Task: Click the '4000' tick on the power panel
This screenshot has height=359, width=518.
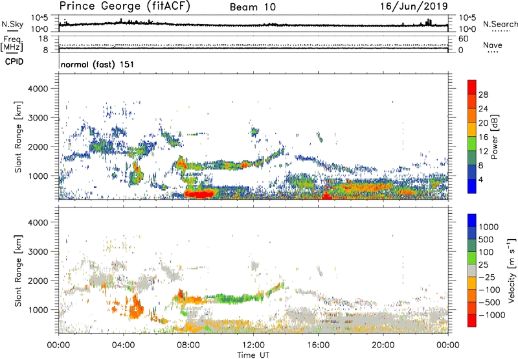Action: [38, 89]
